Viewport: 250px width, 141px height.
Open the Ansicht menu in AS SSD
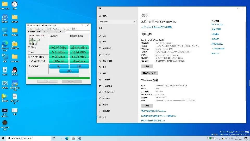point(48,29)
